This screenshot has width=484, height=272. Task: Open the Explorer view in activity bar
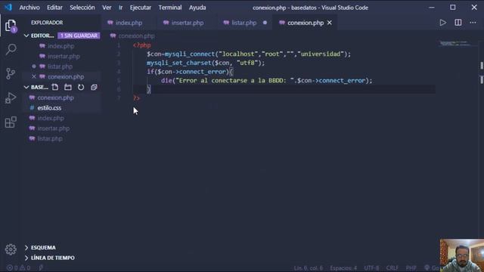click(x=11, y=25)
